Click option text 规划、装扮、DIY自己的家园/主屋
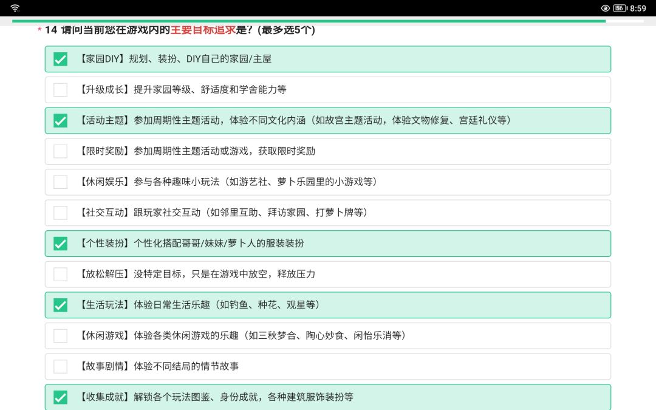Image resolution: width=656 pixels, height=410 pixels. coord(200,59)
